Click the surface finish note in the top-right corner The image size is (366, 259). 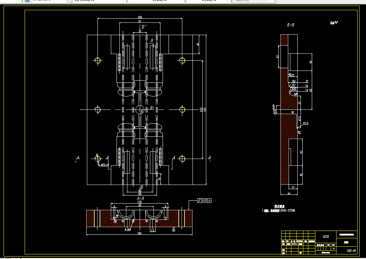[334, 23]
